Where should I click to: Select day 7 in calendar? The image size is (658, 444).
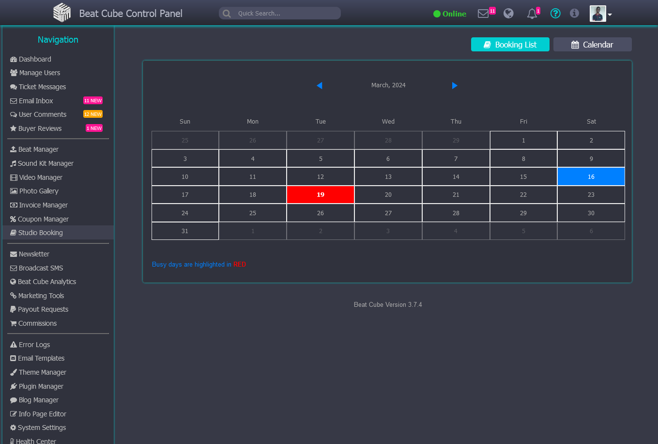[x=456, y=159]
